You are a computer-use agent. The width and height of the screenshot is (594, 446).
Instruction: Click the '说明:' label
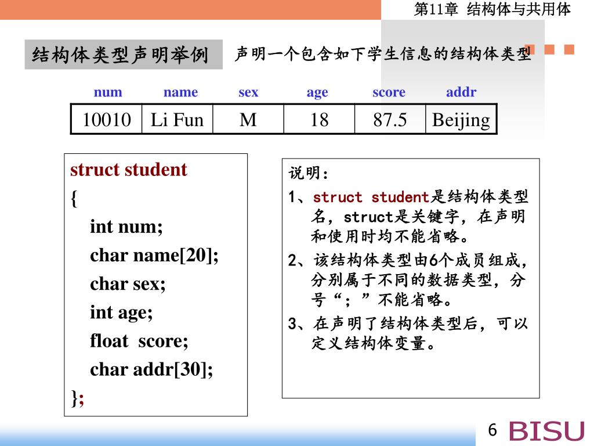[x=309, y=173]
